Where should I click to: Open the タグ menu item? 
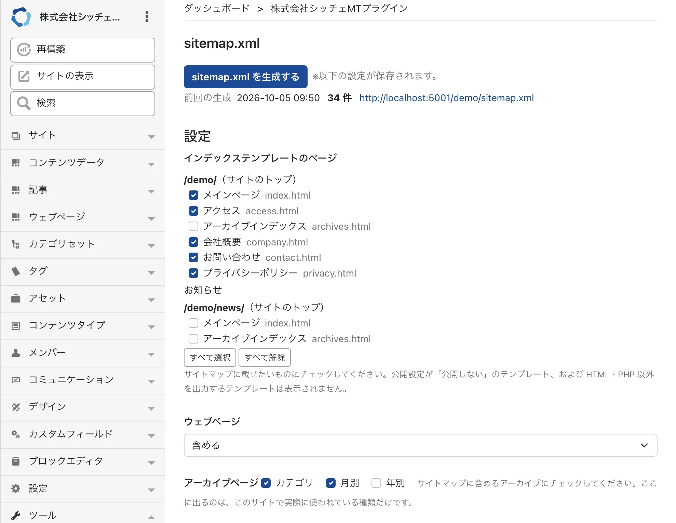click(x=83, y=272)
